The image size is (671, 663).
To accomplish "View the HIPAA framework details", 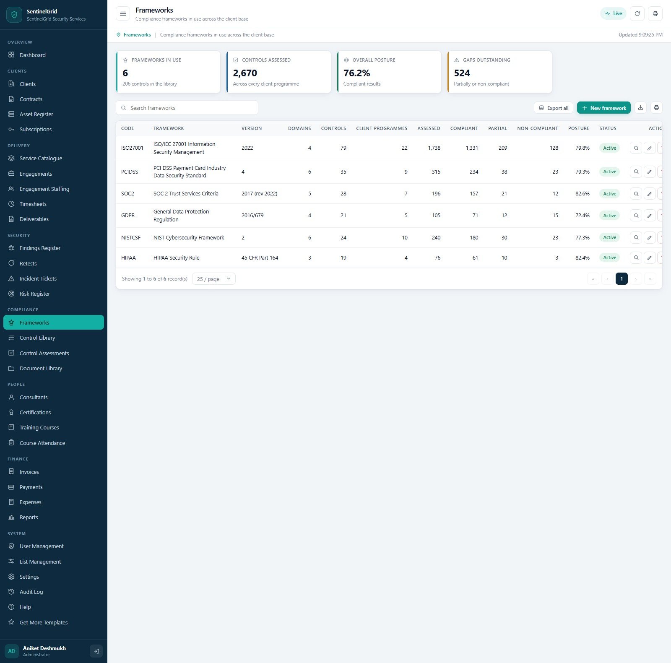I will click(636, 257).
